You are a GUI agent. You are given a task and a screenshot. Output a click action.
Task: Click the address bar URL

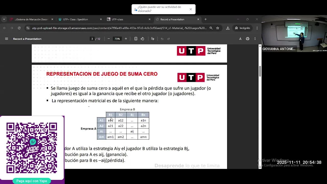tap(119, 28)
